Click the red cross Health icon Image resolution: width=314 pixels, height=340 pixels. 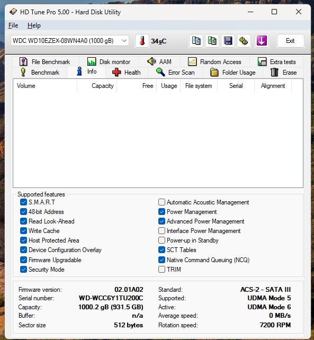116,72
